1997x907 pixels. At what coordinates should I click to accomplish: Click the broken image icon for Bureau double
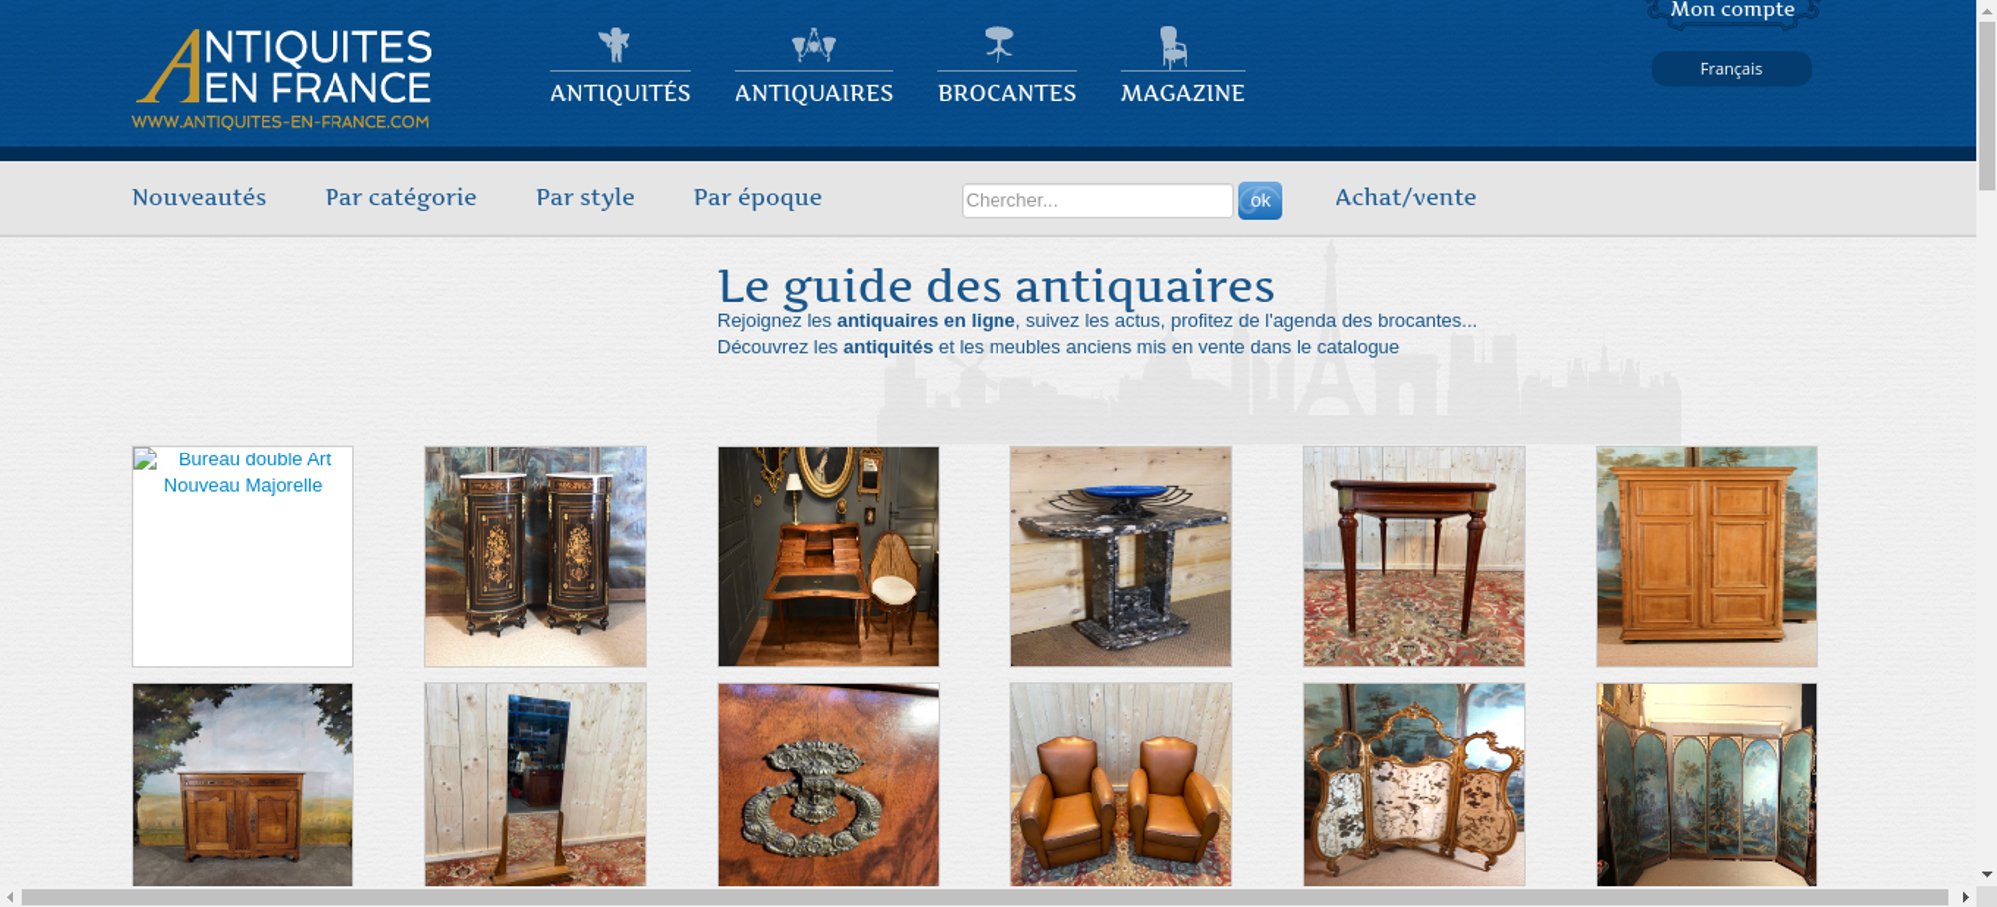coord(146,459)
